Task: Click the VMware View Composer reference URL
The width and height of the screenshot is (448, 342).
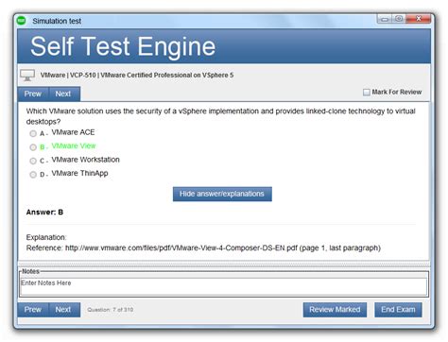Action: pos(181,248)
